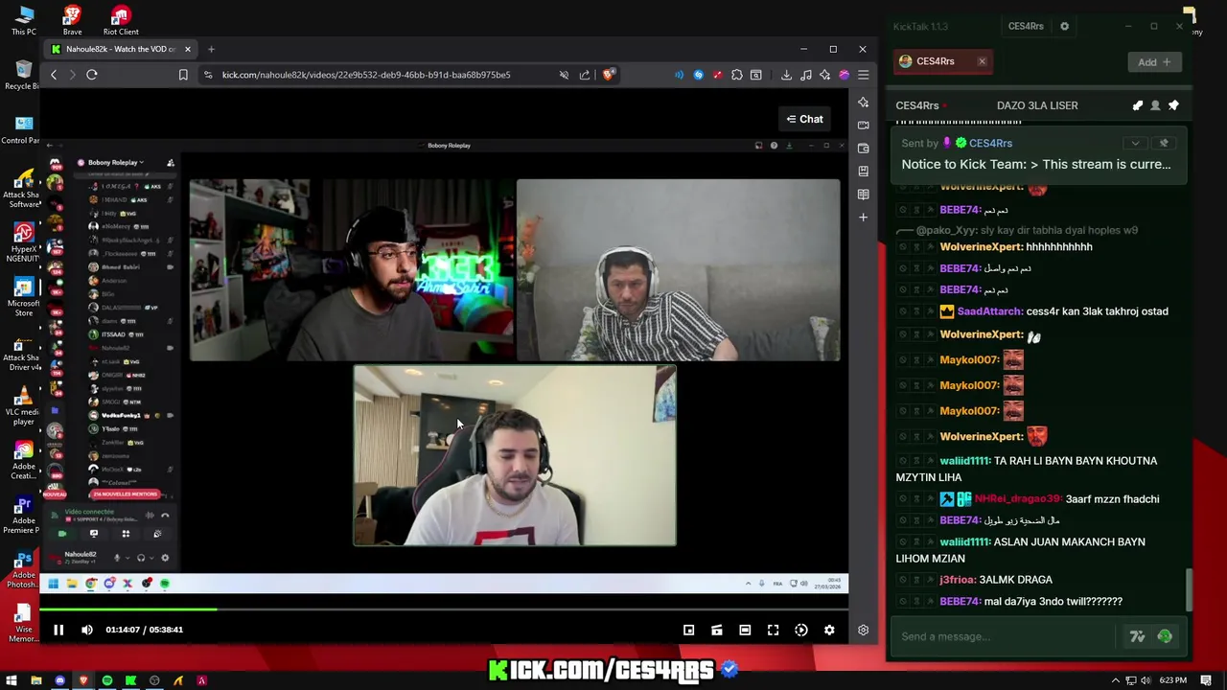Open browser downloads
This screenshot has width=1227, height=690.
(x=786, y=75)
